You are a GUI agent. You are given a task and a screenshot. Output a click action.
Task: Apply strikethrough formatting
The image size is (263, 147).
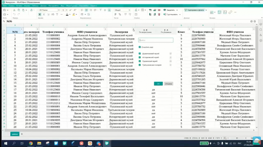(57, 14)
